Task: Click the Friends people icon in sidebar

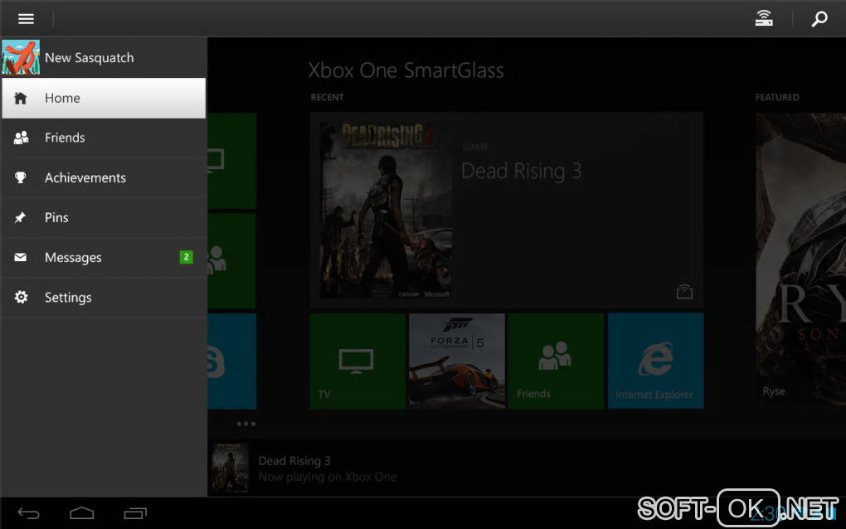Action: pos(21,138)
